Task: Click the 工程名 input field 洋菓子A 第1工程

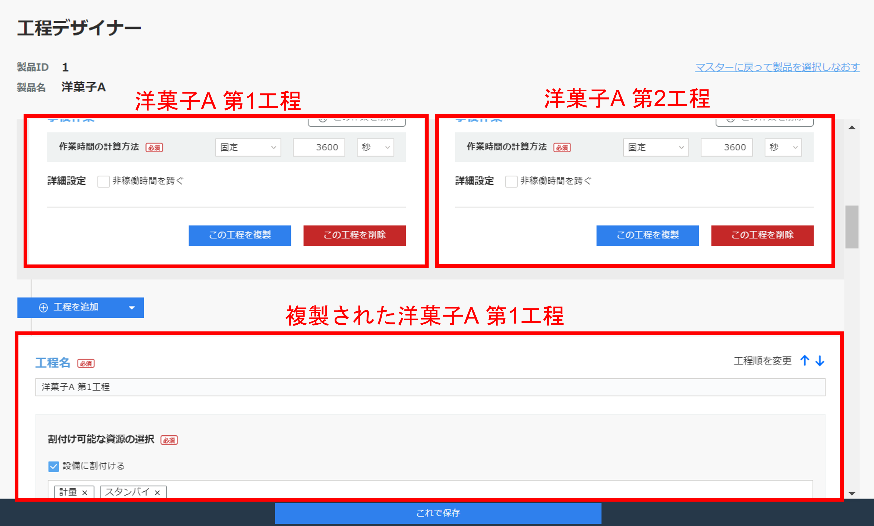Action: point(430,387)
